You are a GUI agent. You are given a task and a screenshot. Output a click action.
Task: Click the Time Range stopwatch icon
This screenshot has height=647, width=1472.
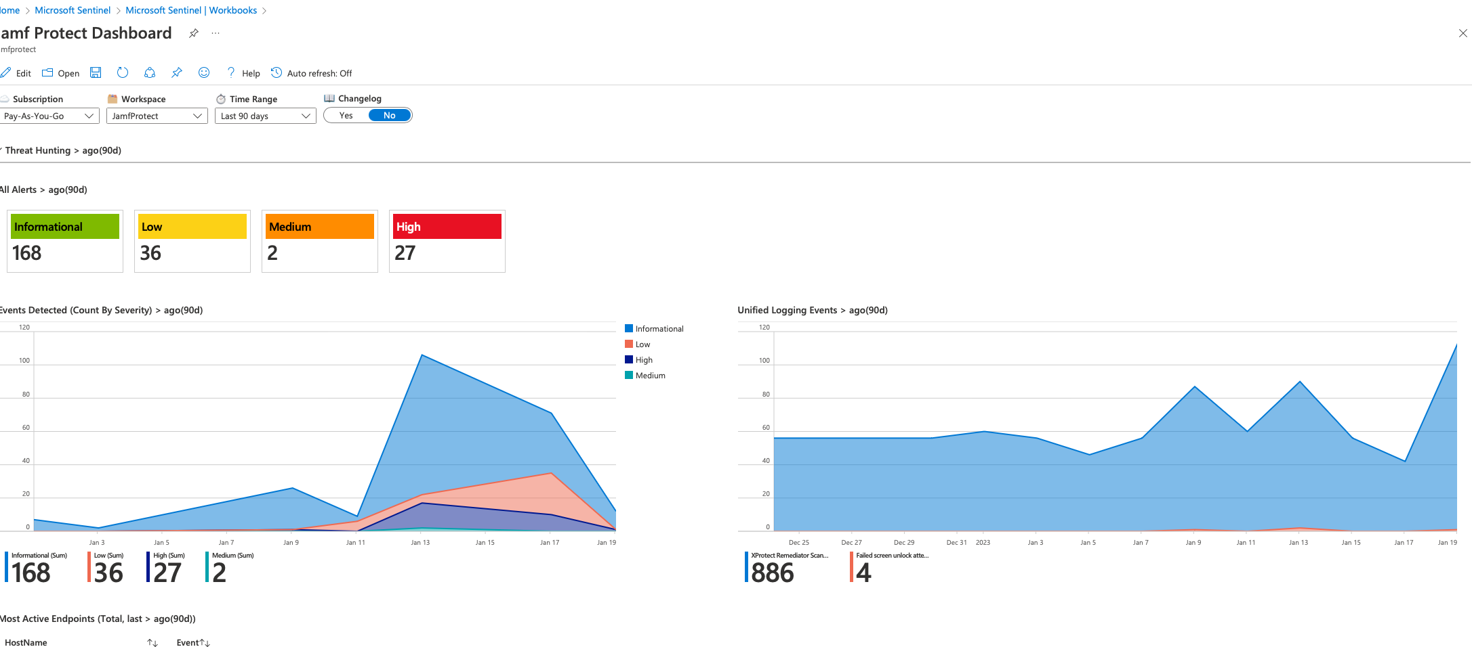[221, 99]
